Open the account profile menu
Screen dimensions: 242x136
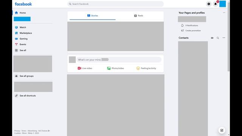click(x=223, y=4)
